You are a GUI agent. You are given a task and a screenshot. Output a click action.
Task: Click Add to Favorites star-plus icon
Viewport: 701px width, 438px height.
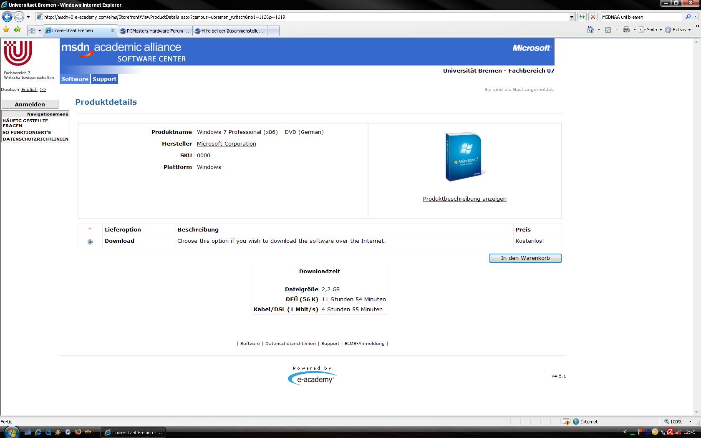[x=17, y=30]
